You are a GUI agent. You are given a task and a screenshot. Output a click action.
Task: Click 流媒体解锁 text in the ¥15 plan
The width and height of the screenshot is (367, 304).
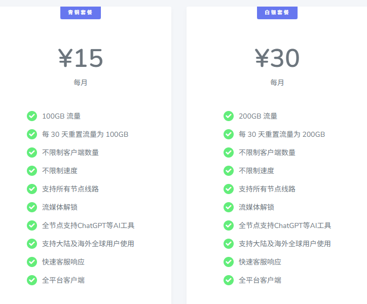[60, 207]
